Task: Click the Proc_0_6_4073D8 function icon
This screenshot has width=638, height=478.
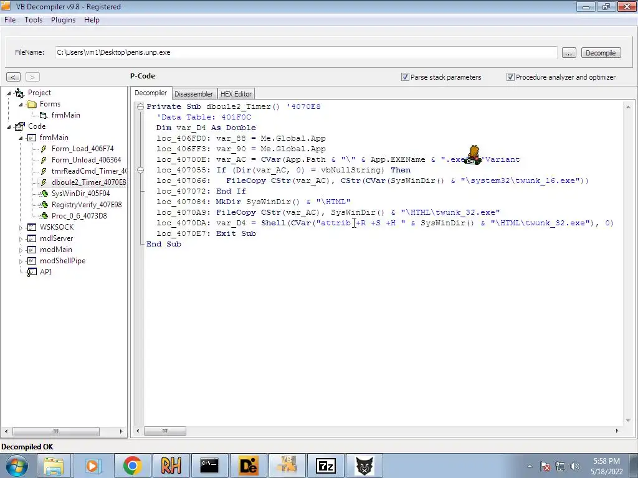Action: [44, 216]
